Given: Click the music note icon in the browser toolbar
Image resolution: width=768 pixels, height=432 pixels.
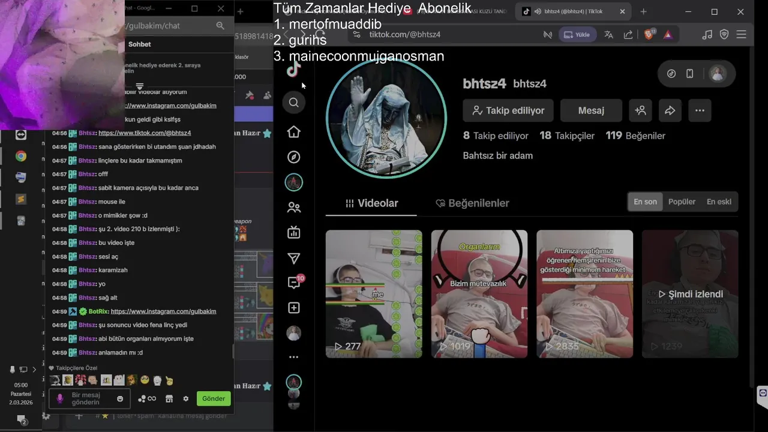Looking at the screenshot, I should [707, 35].
